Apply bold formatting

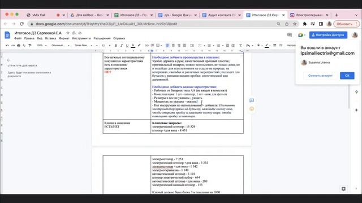[115, 46]
